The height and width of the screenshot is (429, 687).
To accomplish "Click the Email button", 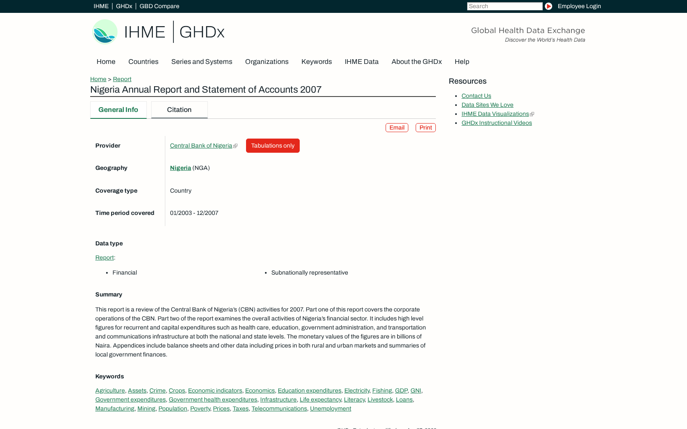I will point(397,128).
